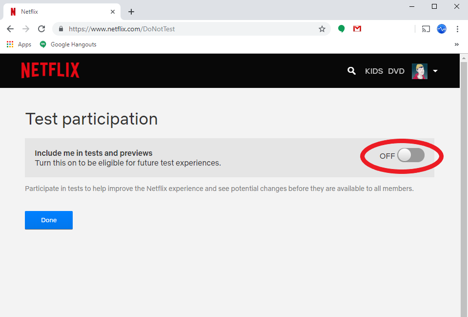
Task: Go to the KIDS section
Action: pyautogui.click(x=374, y=71)
